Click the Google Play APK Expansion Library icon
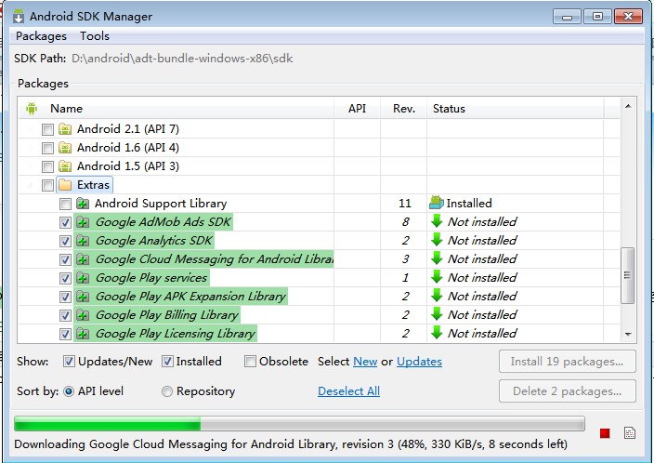The width and height of the screenshot is (654, 463). [83, 297]
